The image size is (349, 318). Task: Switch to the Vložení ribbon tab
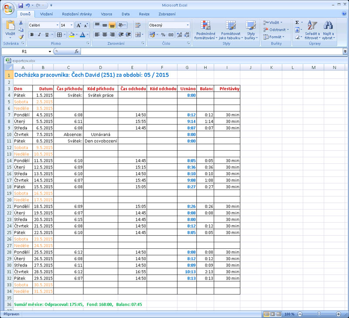pyautogui.click(x=46, y=14)
